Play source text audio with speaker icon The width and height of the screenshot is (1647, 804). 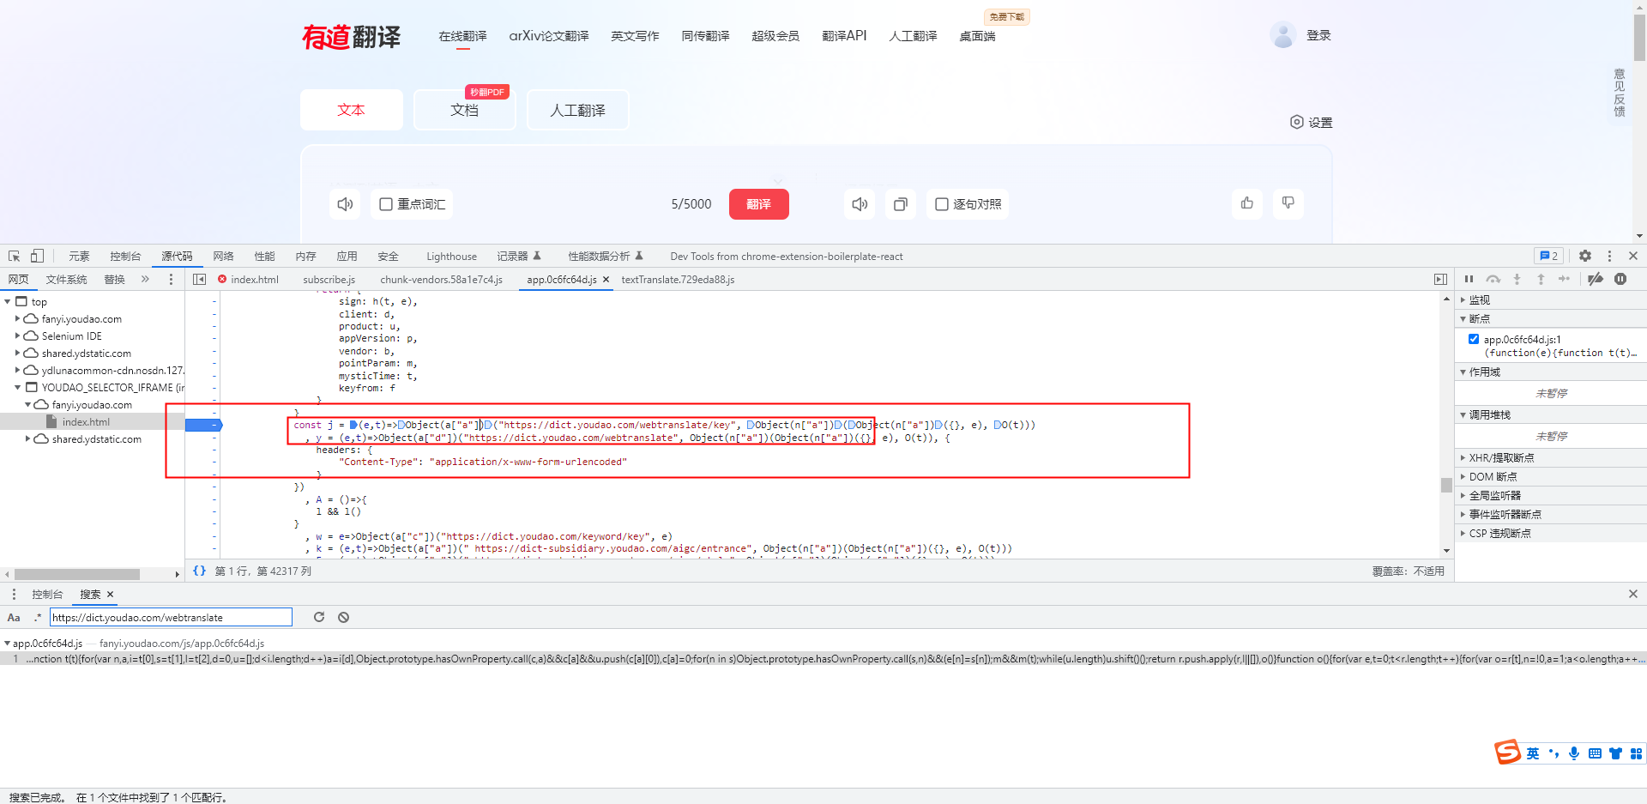tap(345, 204)
